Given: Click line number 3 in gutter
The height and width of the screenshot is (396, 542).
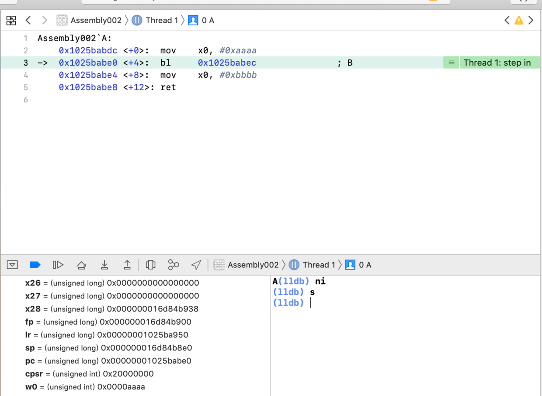Looking at the screenshot, I should click(x=26, y=63).
